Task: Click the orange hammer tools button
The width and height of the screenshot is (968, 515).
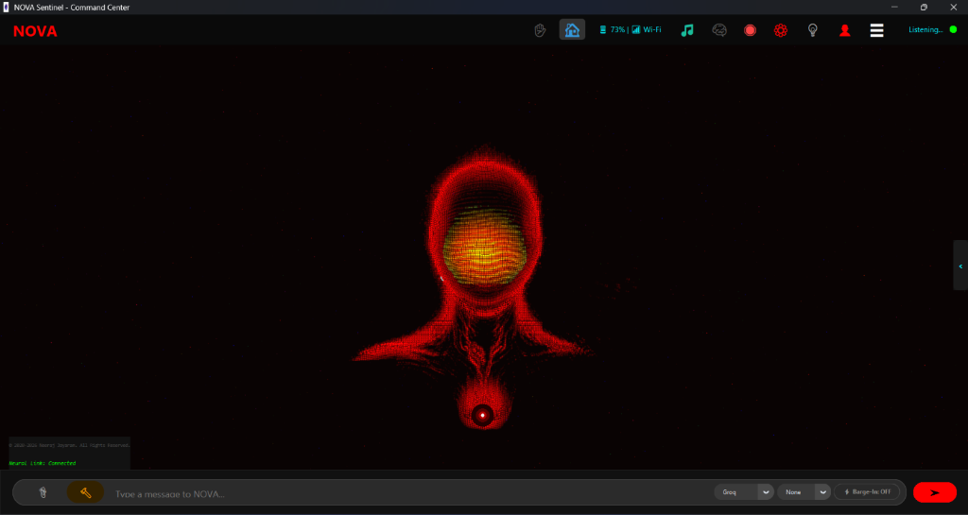Action: point(85,492)
